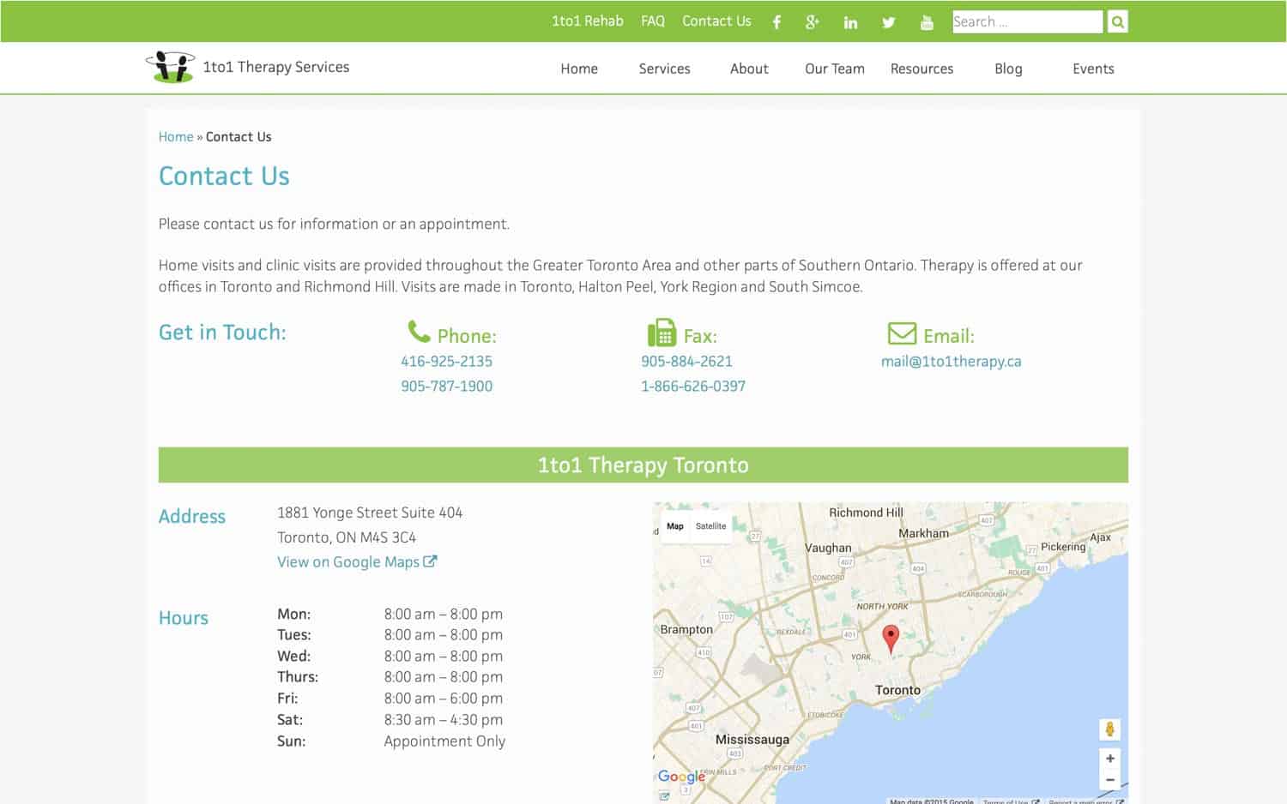Click the Home breadcrumb link
Viewport: 1287px width, 804px height.
tap(176, 136)
